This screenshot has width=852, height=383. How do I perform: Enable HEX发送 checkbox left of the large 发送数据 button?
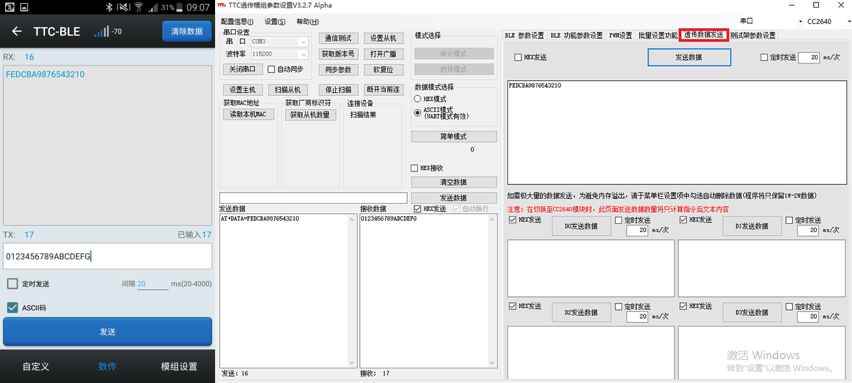pyautogui.click(x=518, y=58)
